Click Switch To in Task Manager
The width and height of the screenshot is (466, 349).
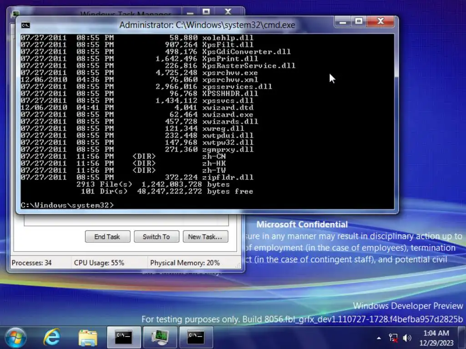(157, 236)
